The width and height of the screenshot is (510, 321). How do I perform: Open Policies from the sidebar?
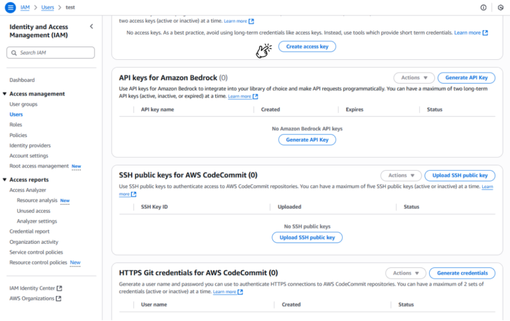pos(18,135)
